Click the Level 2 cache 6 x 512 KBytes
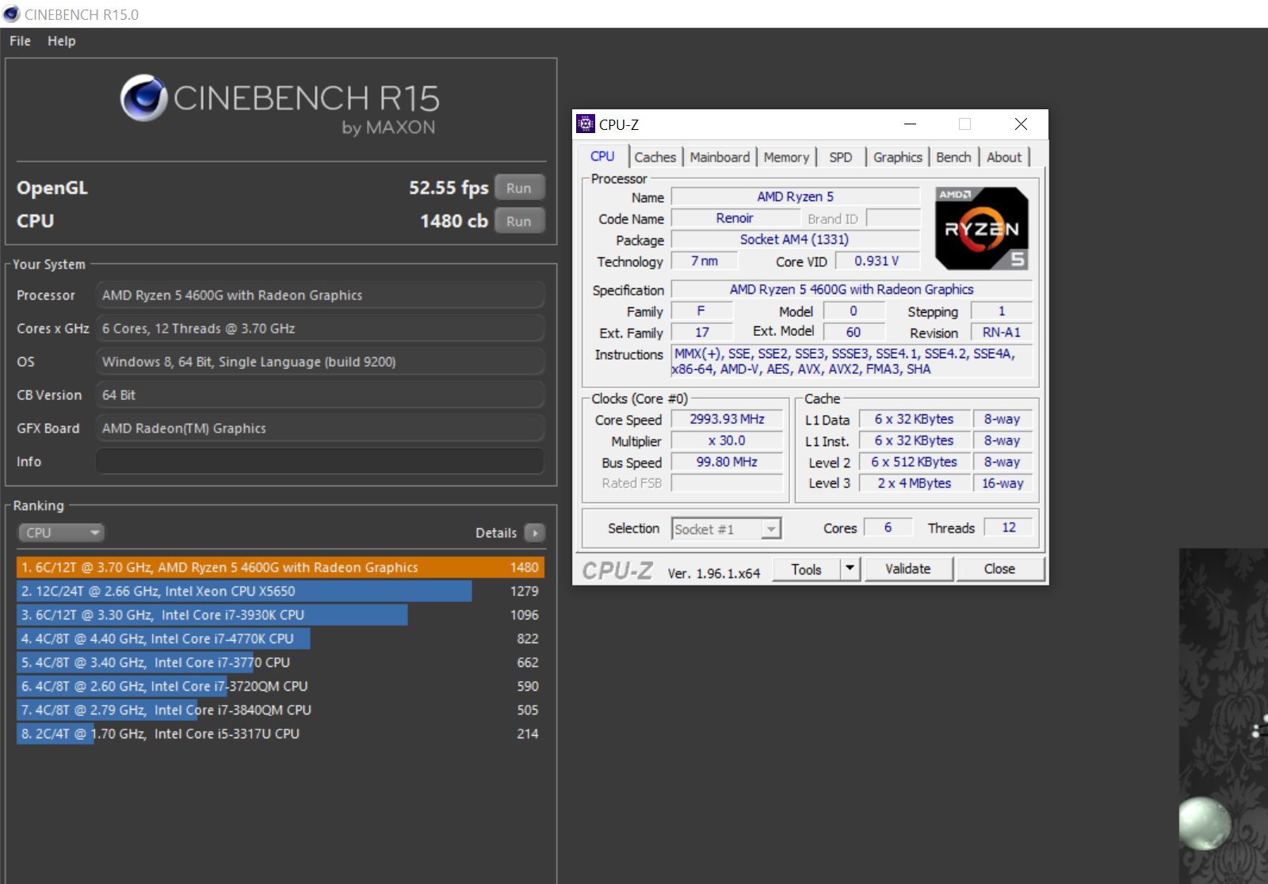Image resolution: width=1268 pixels, height=884 pixels. click(914, 462)
